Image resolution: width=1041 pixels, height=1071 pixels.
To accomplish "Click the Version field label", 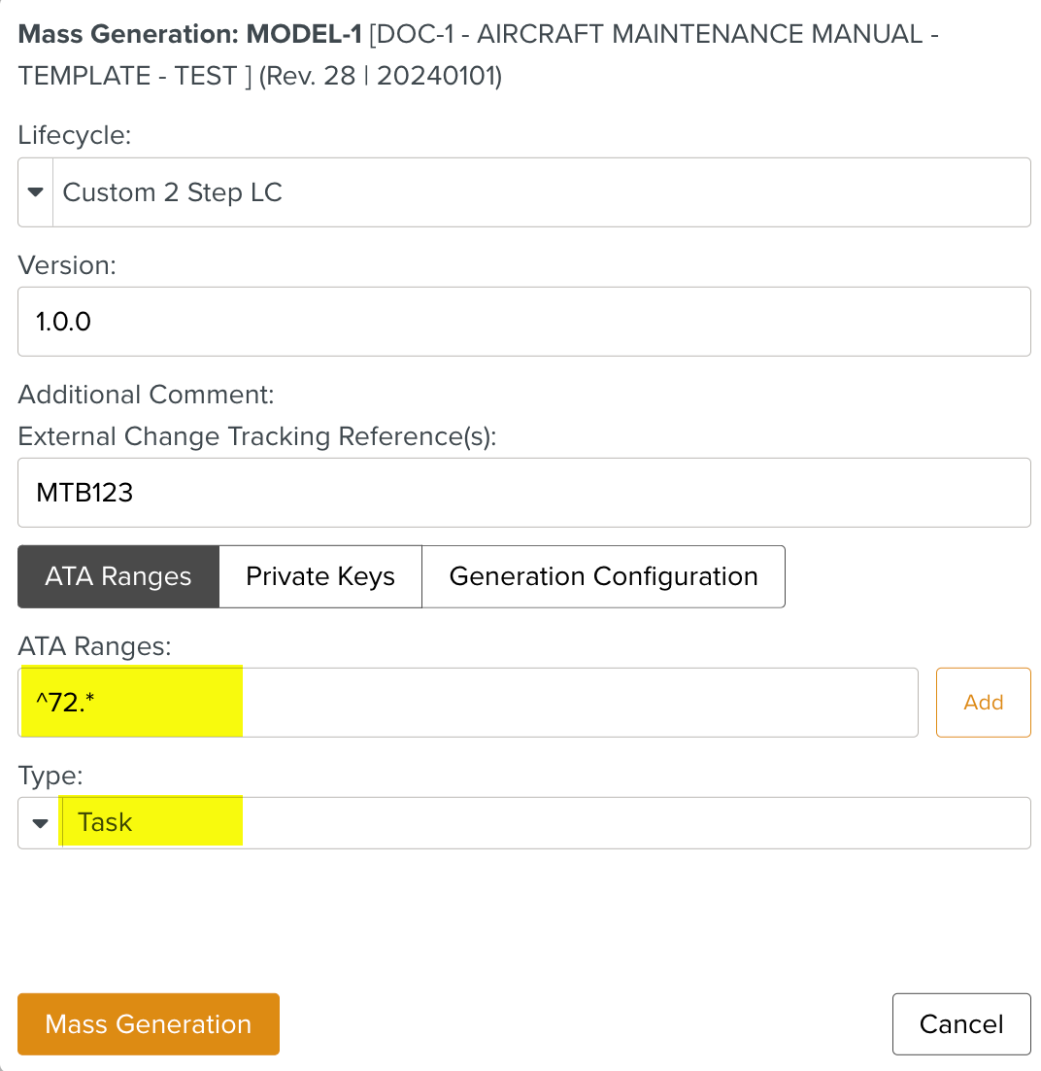I will (x=67, y=264).
